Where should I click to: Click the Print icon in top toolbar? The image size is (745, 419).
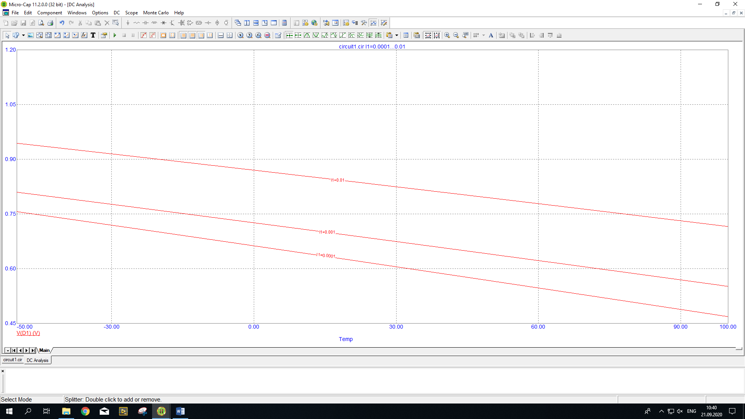point(50,23)
